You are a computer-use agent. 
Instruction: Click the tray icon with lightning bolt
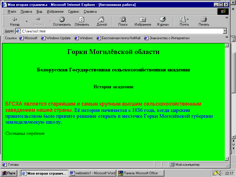tap(215, 173)
